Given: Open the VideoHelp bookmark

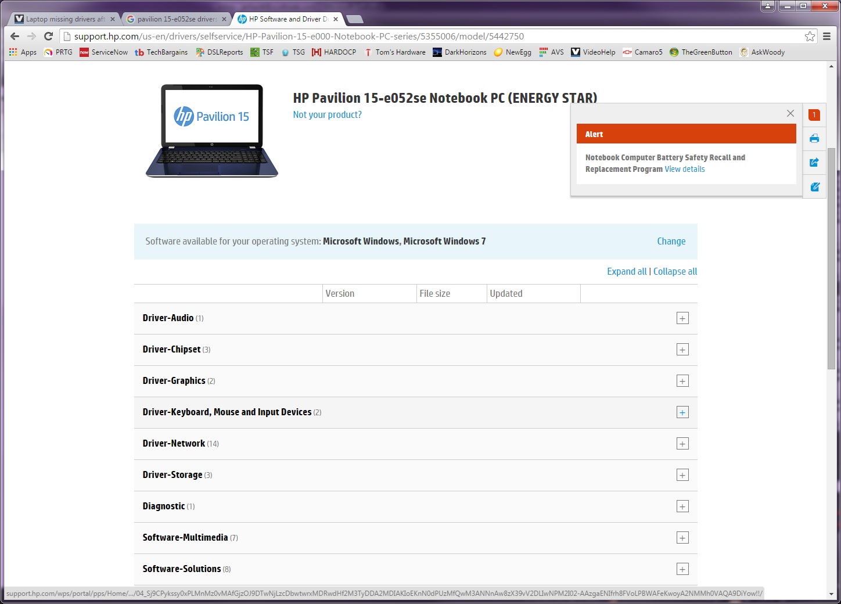Looking at the screenshot, I should click(x=593, y=52).
